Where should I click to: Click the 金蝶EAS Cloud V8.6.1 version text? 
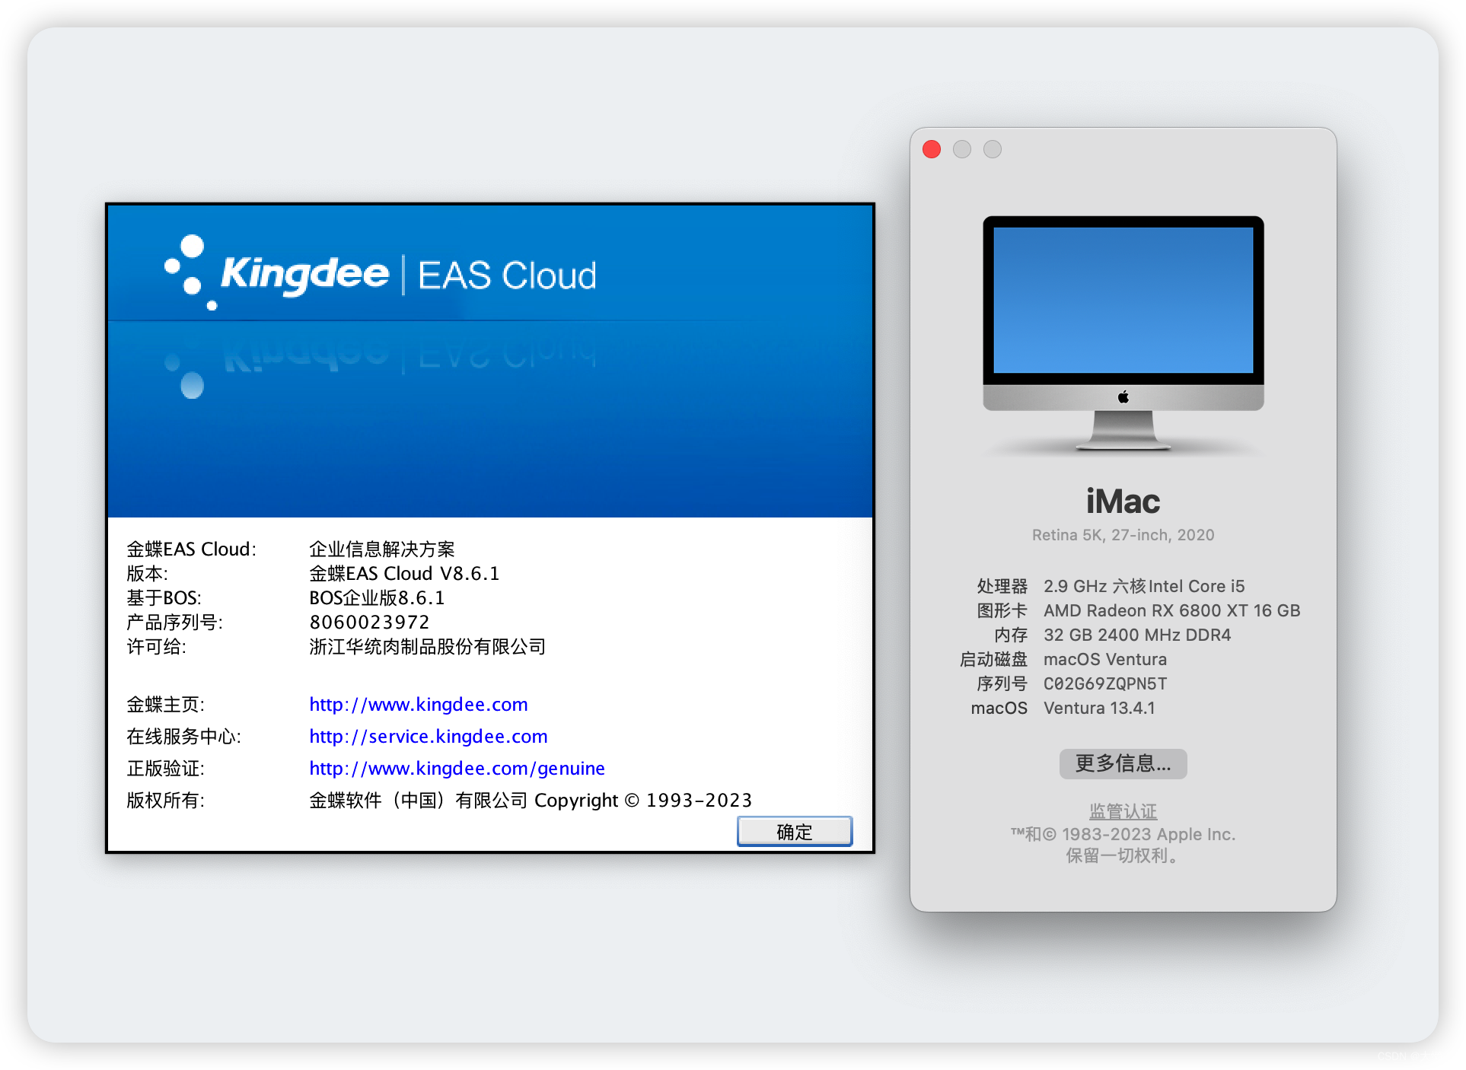point(403,573)
